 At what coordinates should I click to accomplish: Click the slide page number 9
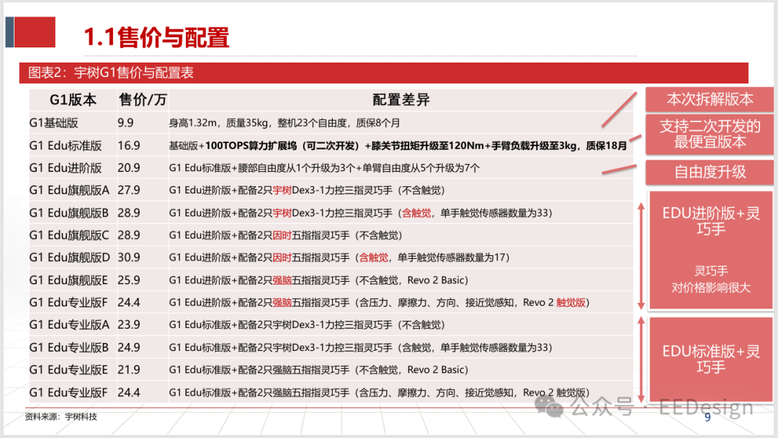(x=707, y=418)
